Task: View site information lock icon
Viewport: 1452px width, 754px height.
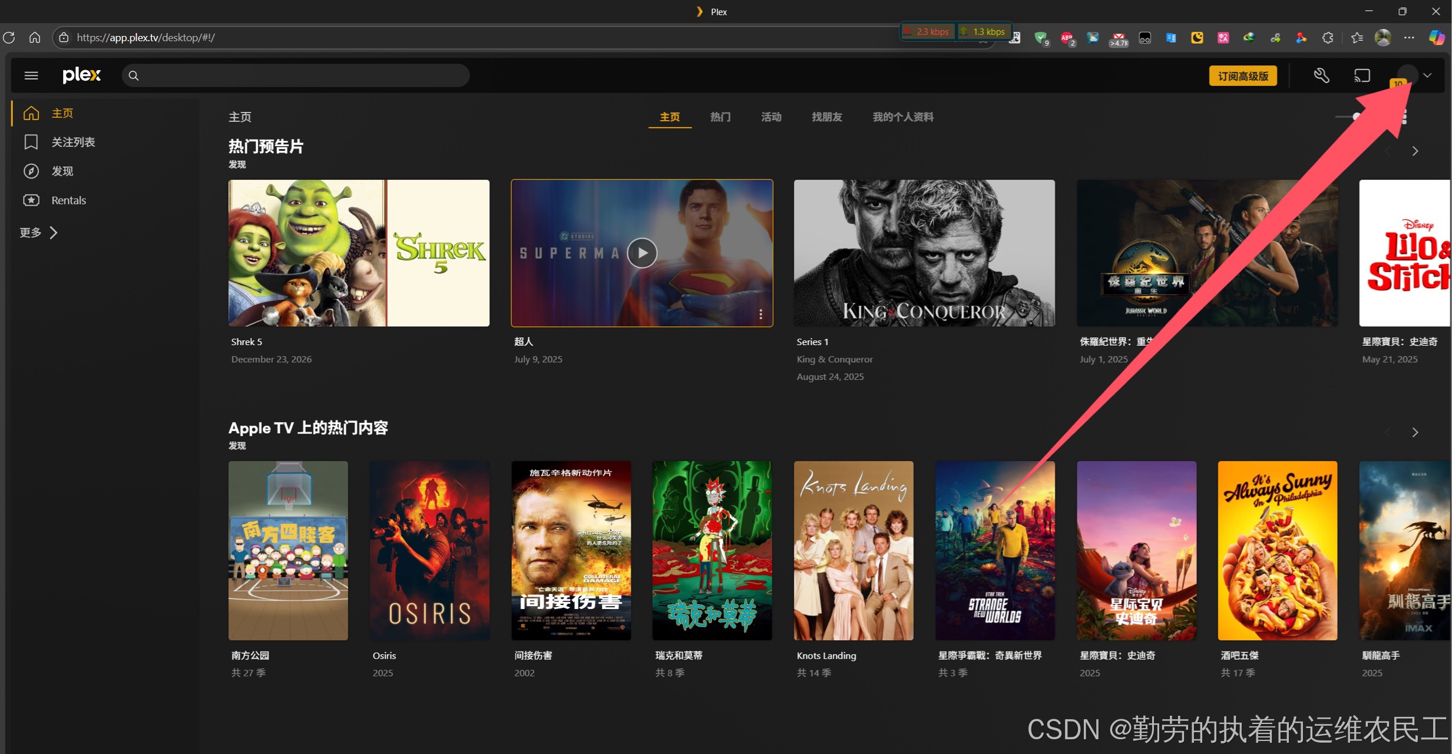Action: pos(64,38)
